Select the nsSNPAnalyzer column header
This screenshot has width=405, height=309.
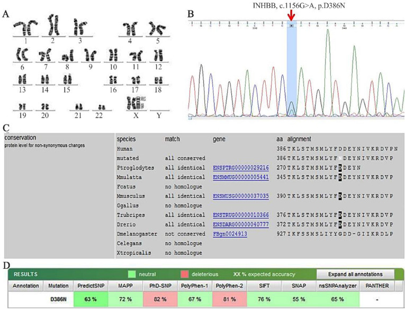pos(338,286)
